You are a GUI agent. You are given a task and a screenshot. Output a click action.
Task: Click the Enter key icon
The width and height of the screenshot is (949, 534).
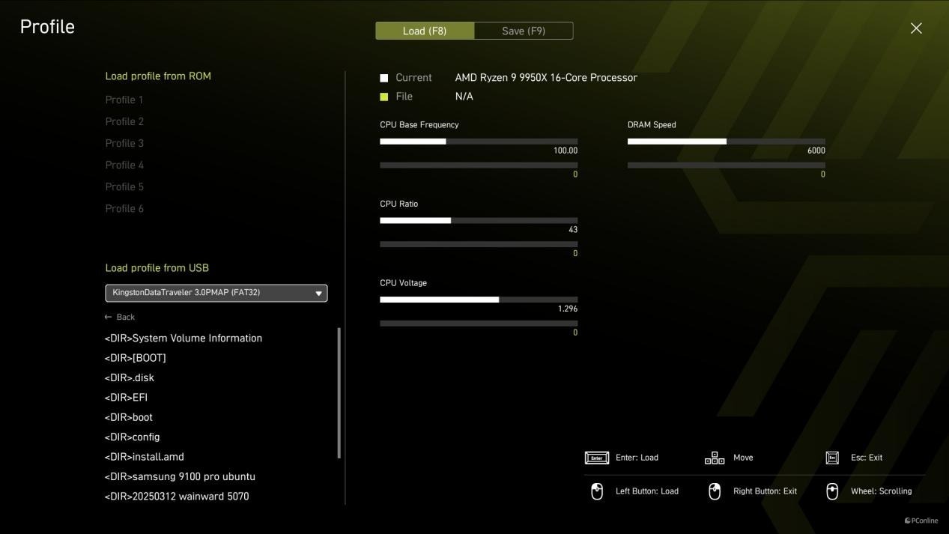pyautogui.click(x=597, y=458)
